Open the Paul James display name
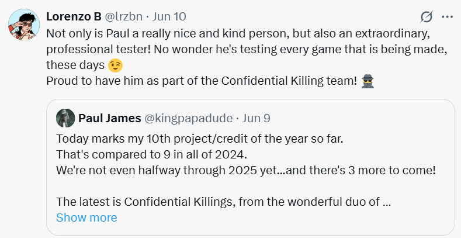 click(109, 118)
